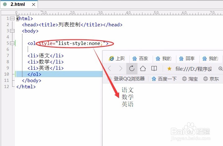223x146 pixels.
Task: Open the 百度 browser tab
Action: pos(140,58)
